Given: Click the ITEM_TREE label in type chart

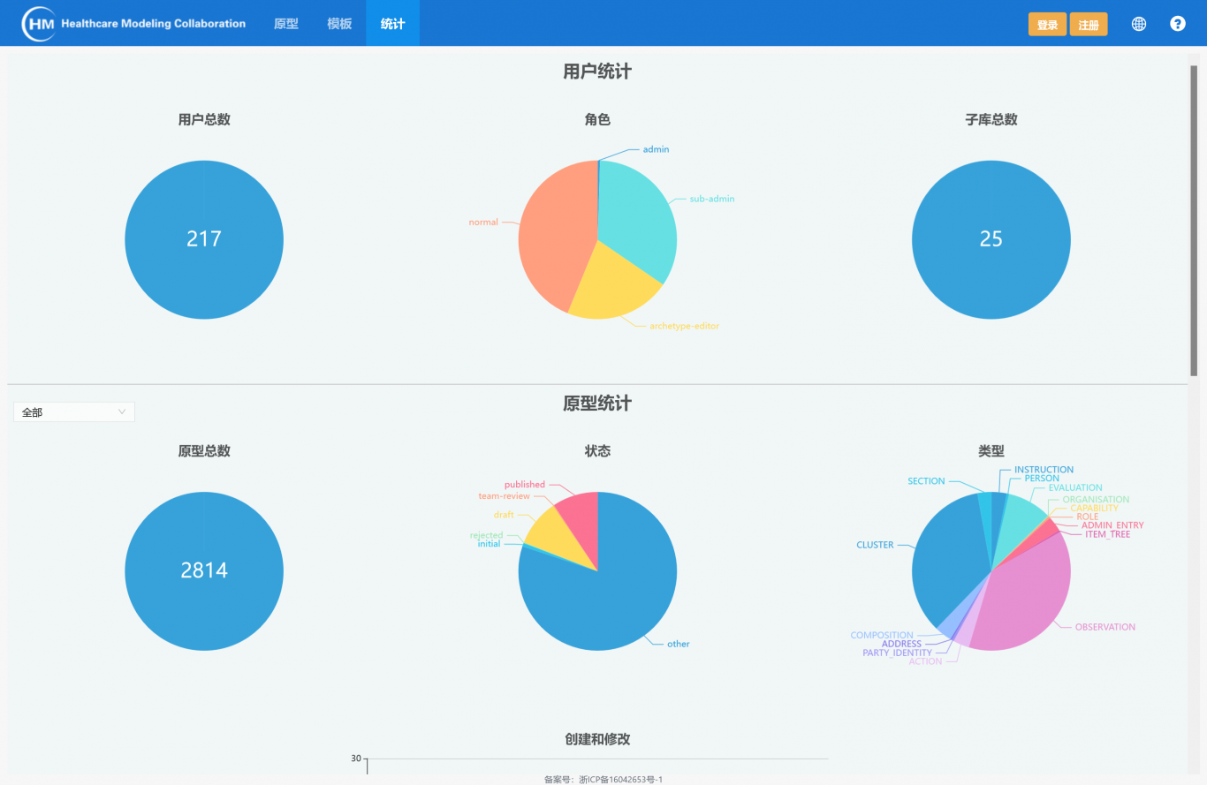Looking at the screenshot, I should (1107, 534).
